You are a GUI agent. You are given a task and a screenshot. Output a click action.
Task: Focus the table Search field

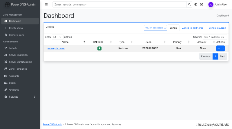[215, 37]
